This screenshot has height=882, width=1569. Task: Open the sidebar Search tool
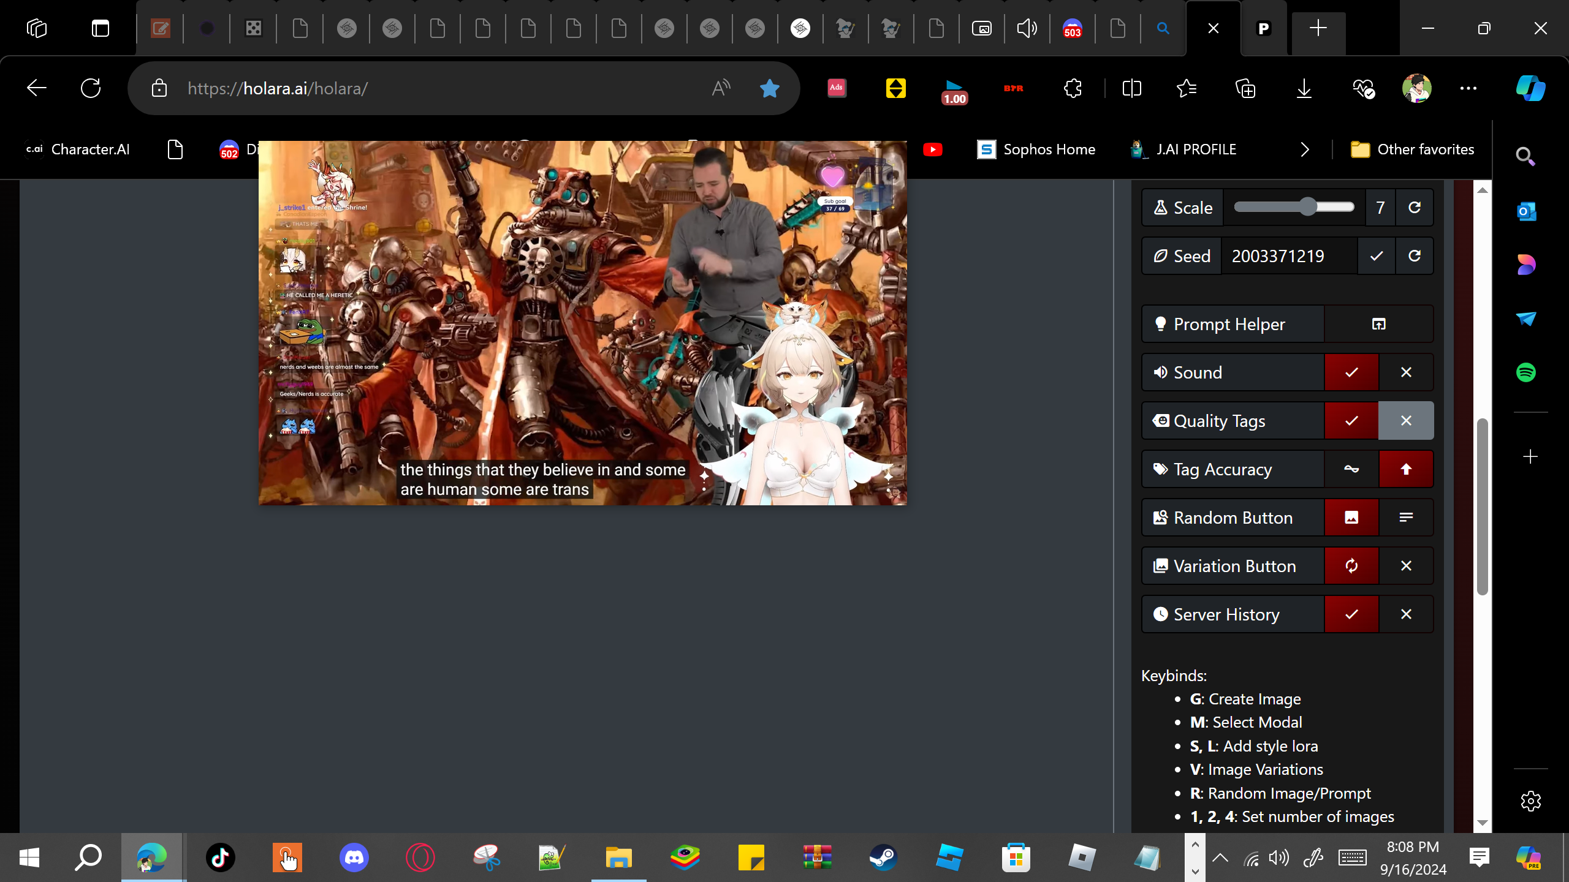click(1526, 157)
